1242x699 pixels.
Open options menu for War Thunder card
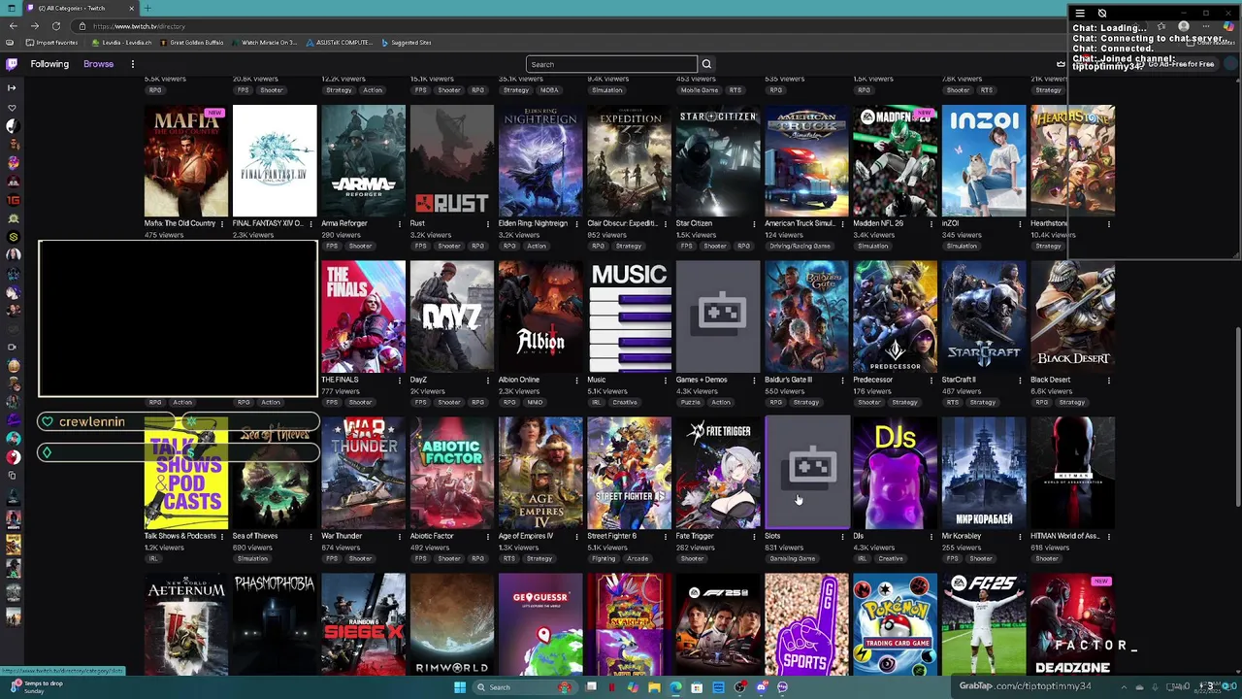[400, 537]
